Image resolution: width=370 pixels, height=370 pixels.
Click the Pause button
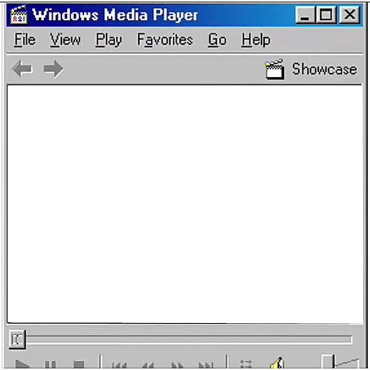[x=51, y=364]
